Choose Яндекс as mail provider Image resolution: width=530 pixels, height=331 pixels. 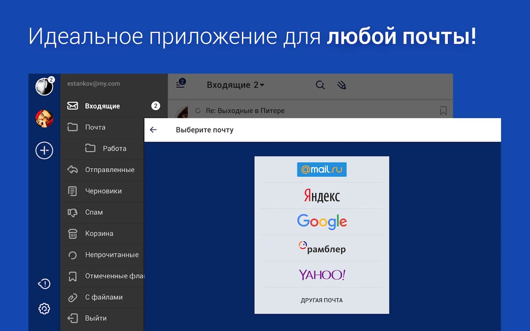coord(322,196)
